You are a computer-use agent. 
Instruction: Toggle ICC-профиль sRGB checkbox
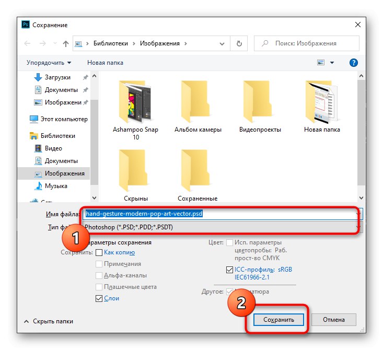[x=229, y=270]
